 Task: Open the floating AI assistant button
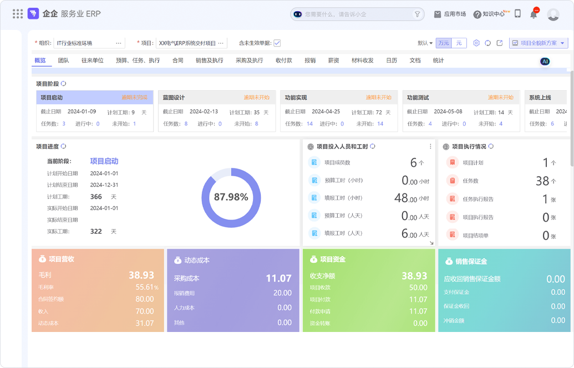tap(545, 62)
